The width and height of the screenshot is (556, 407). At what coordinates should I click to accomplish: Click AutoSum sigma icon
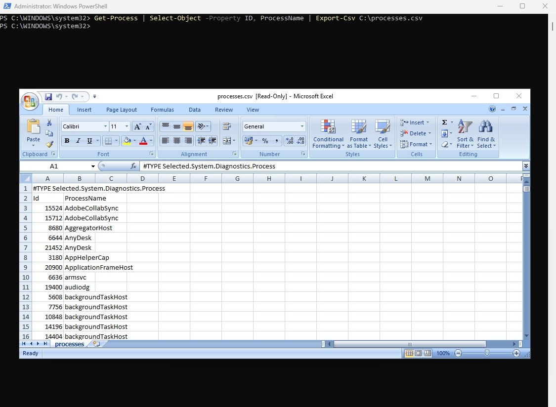[x=444, y=122]
